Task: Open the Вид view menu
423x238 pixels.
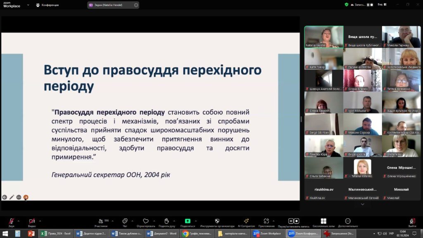Action: coord(381,5)
